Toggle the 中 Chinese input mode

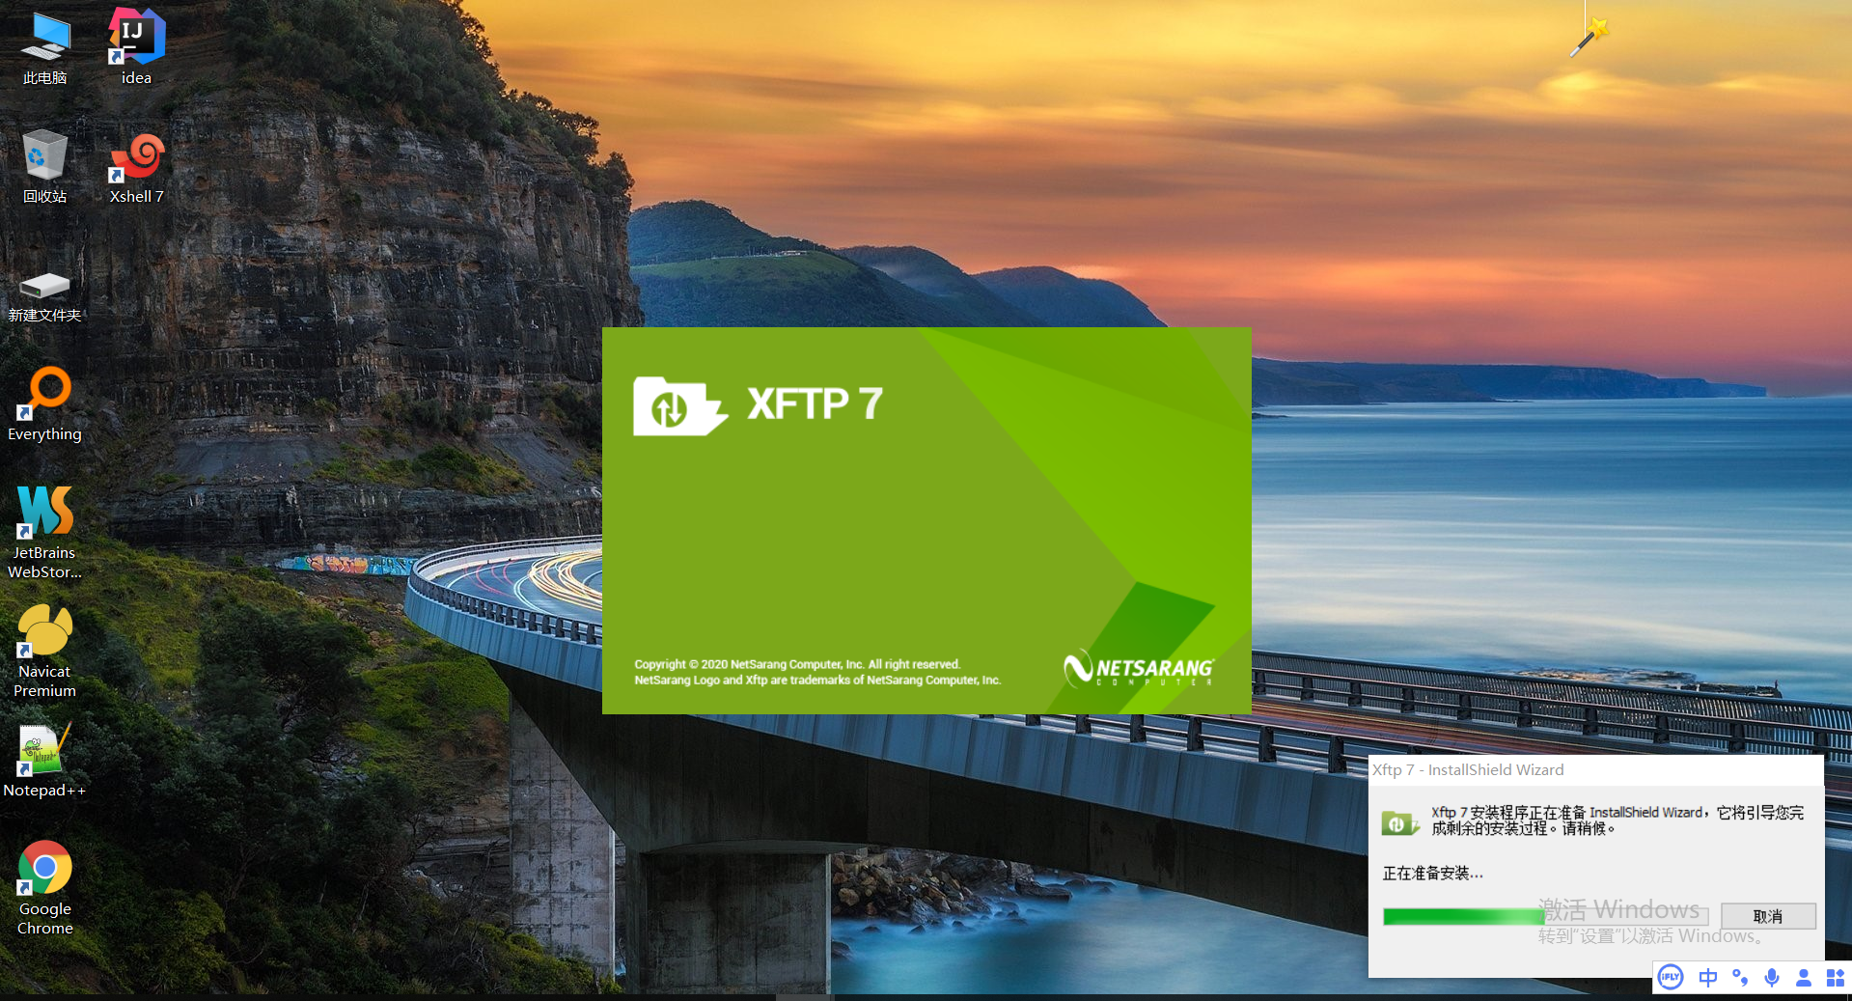1707,978
